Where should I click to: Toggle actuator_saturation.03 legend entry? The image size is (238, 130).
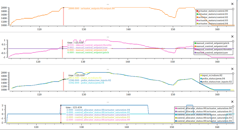[x=204, y=118]
